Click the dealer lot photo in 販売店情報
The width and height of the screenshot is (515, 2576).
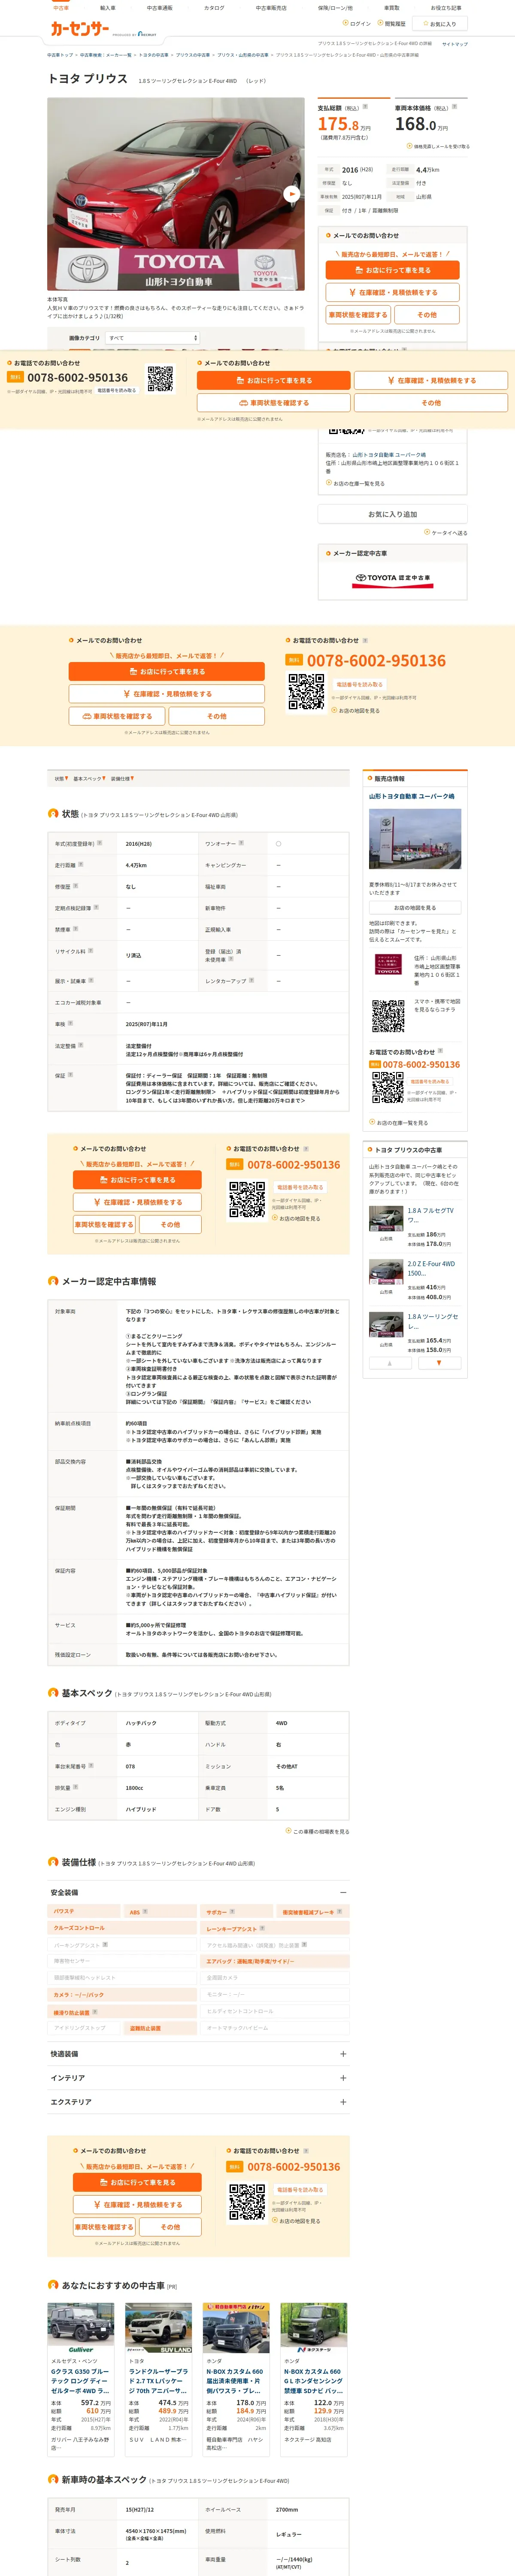tap(415, 839)
